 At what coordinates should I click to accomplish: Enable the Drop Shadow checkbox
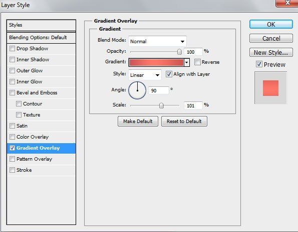tap(12, 49)
